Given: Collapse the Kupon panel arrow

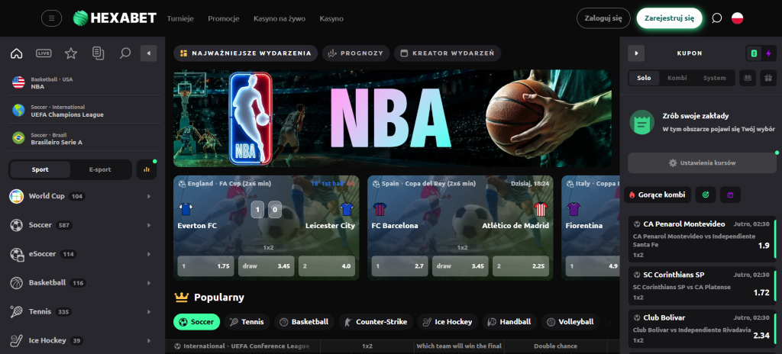Looking at the screenshot, I should click(636, 53).
